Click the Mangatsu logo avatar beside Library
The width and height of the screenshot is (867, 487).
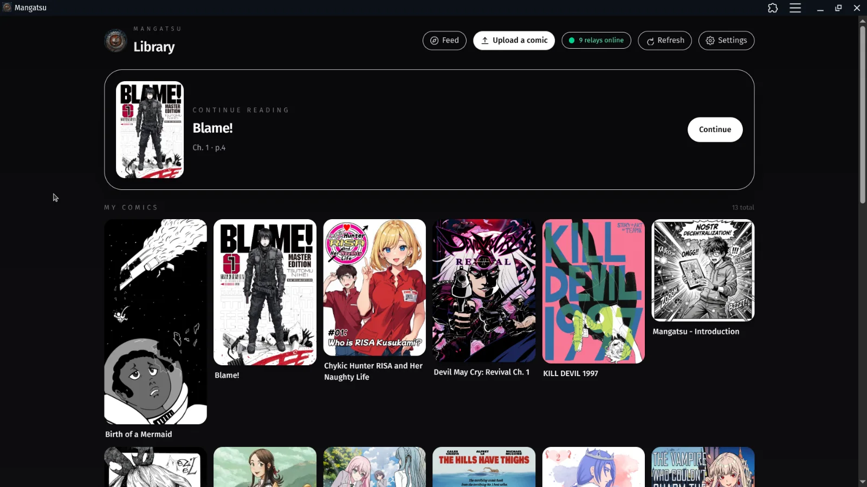[x=115, y=41]
